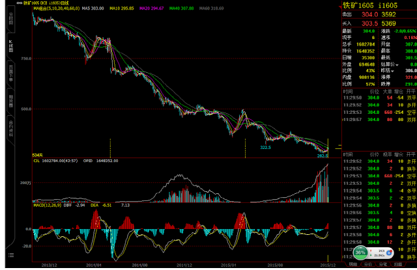The width and height of the screenshot is (417, 270).
Task: Switch to the K线图 sidebar tab
Action: point(11,46)
